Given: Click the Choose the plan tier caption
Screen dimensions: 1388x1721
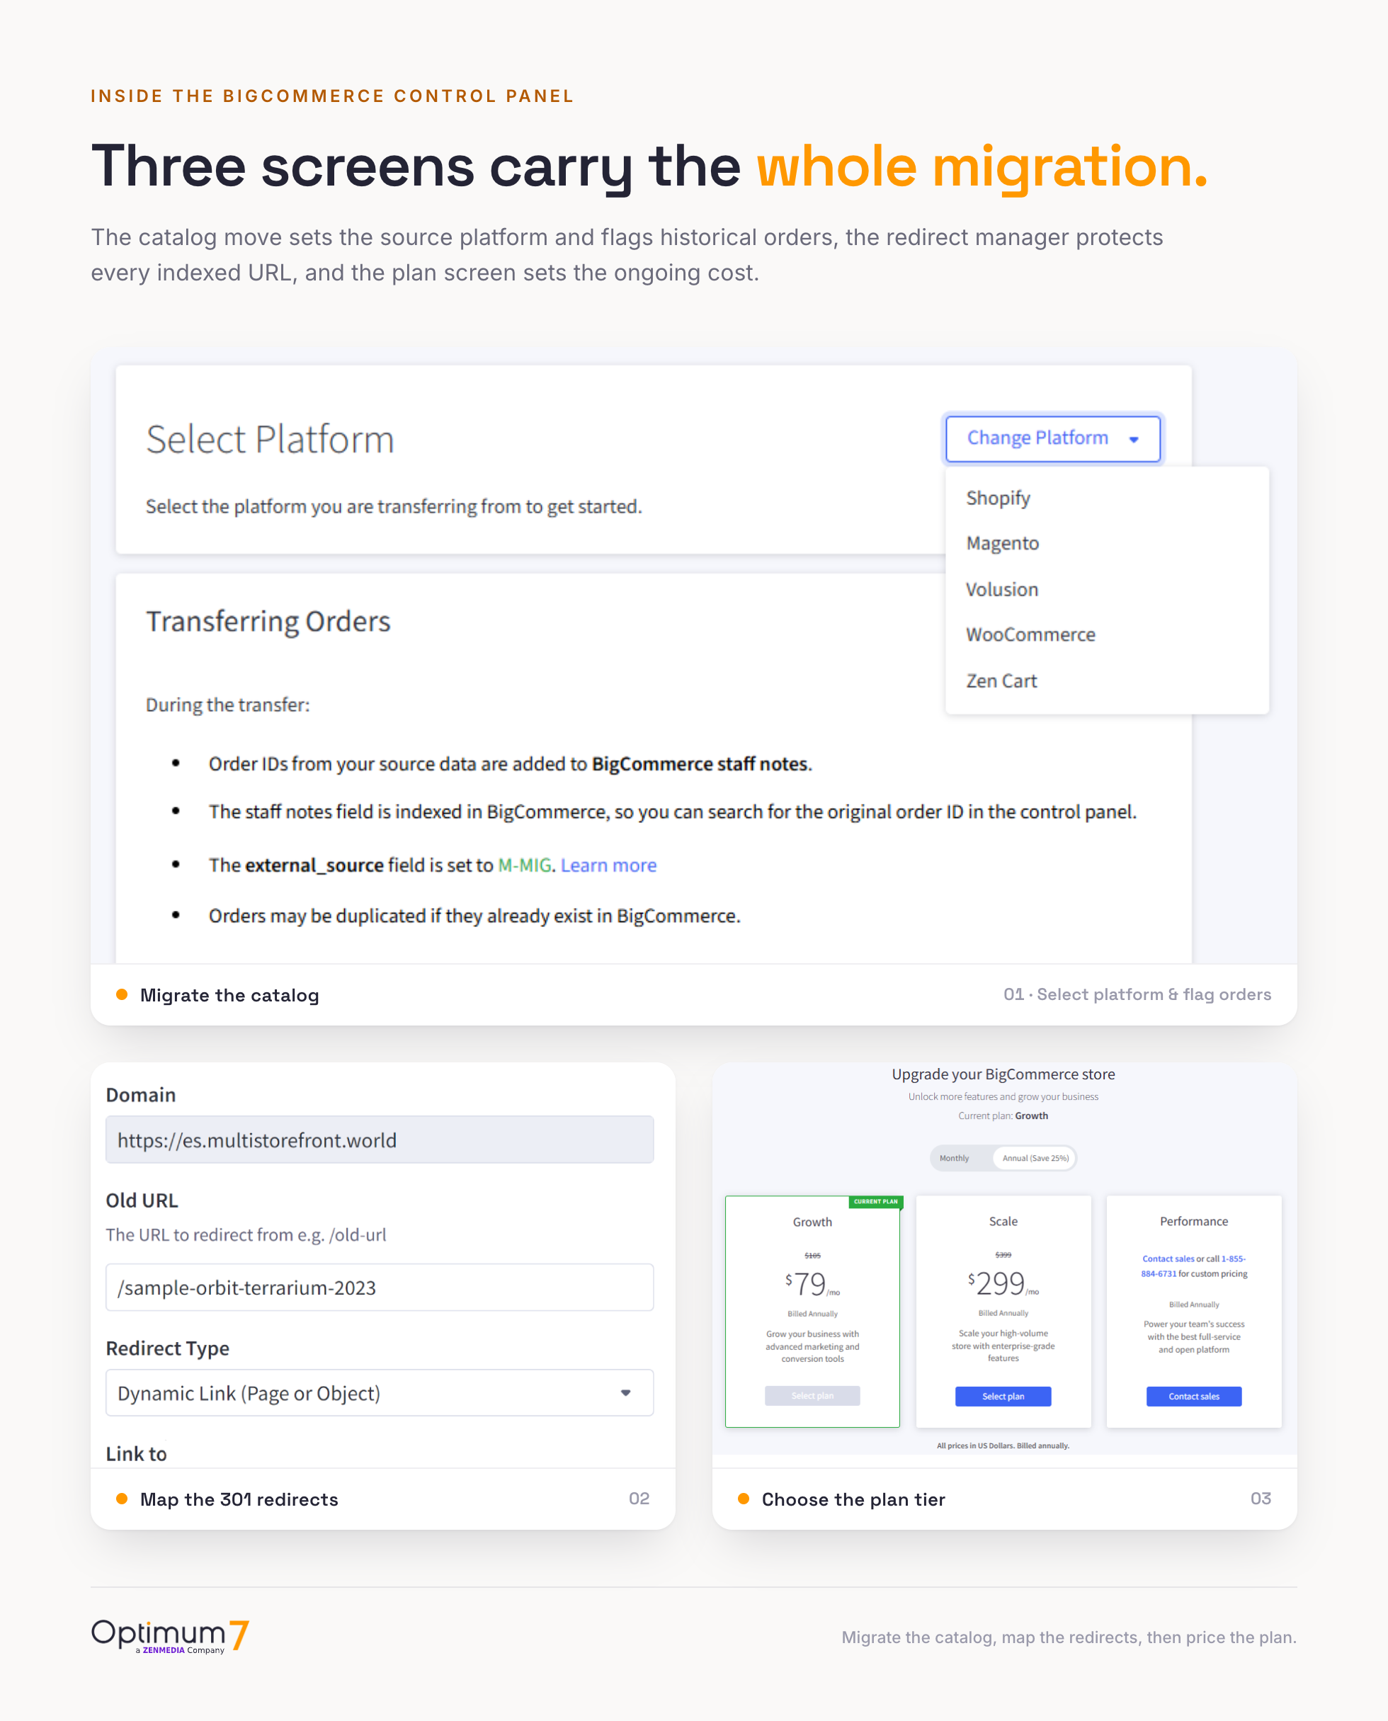Looking at the screenshot, I should [x=853, y=1499].
